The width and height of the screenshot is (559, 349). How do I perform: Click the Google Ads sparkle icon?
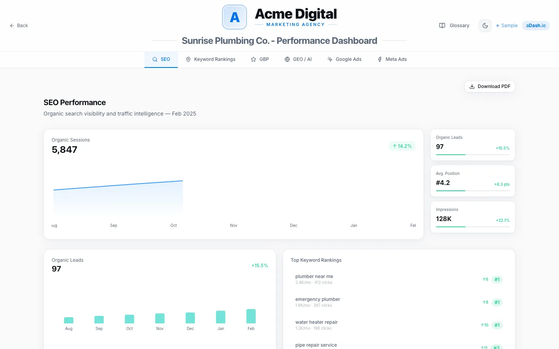click(x=330, y=59)
